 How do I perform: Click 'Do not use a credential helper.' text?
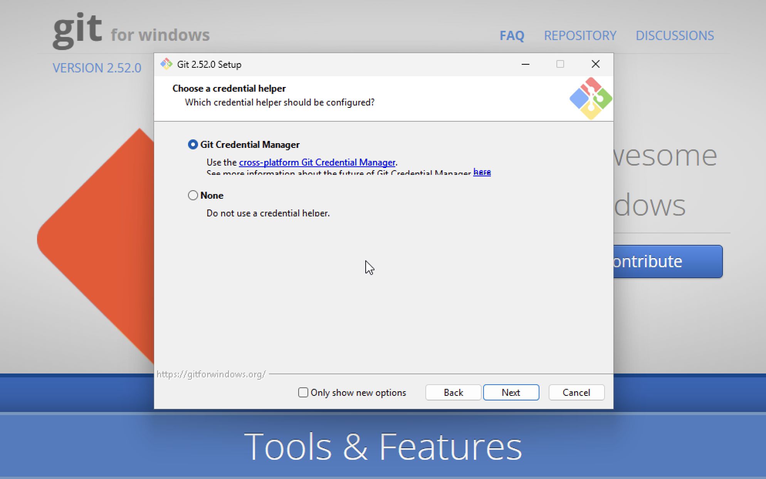pyautogui.click(x=268, y=213)
